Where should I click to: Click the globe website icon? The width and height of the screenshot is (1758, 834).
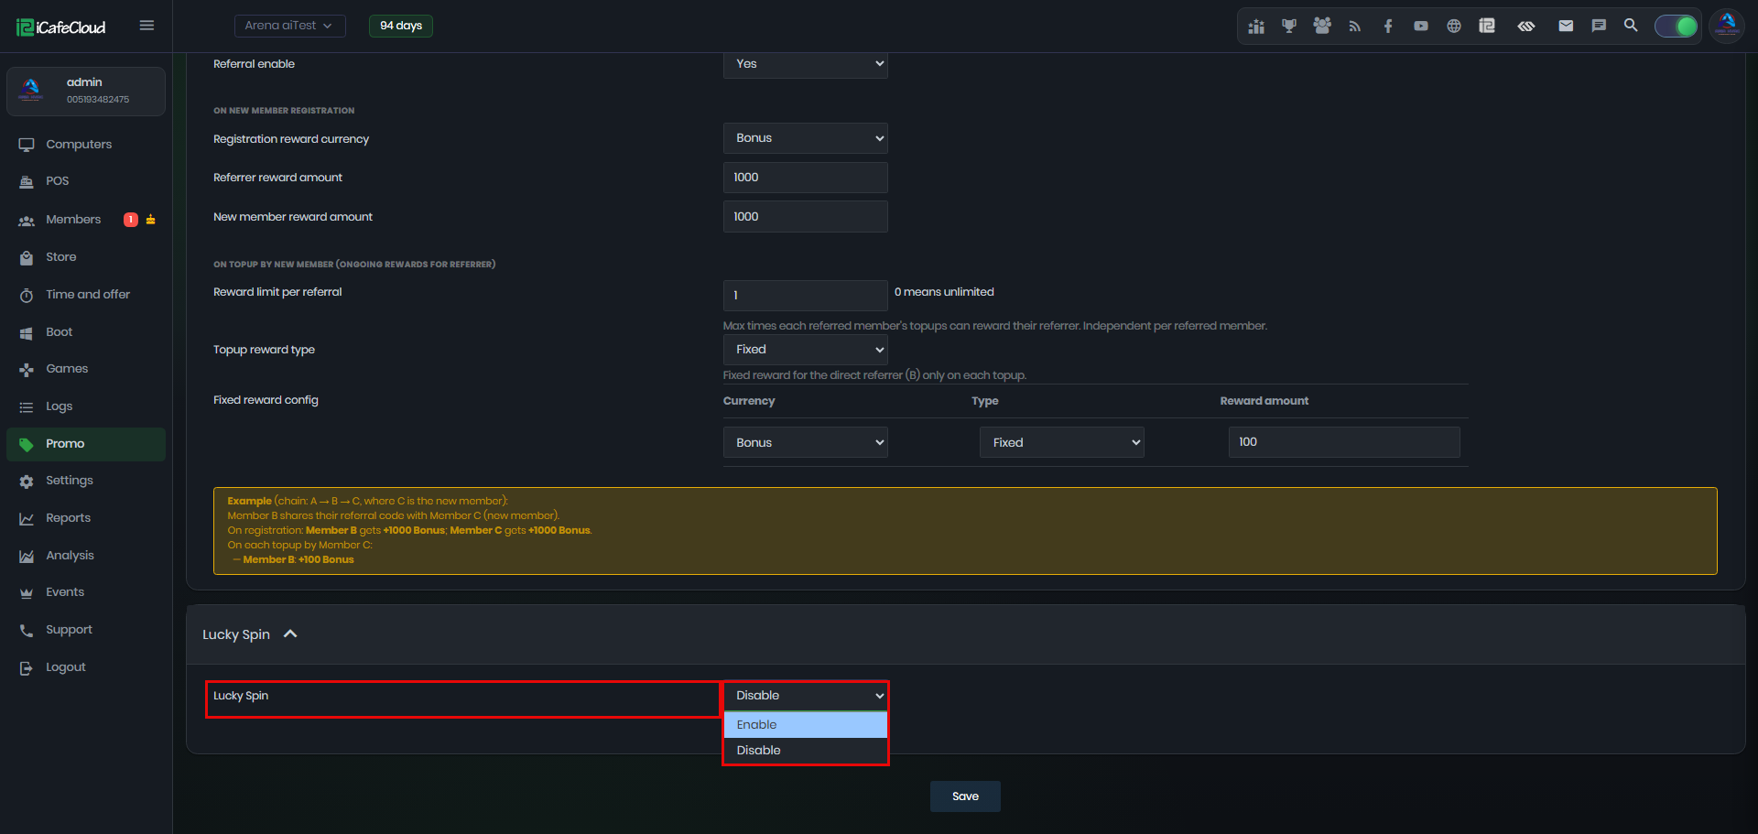pyautogui.click(x=1454, y=27)
